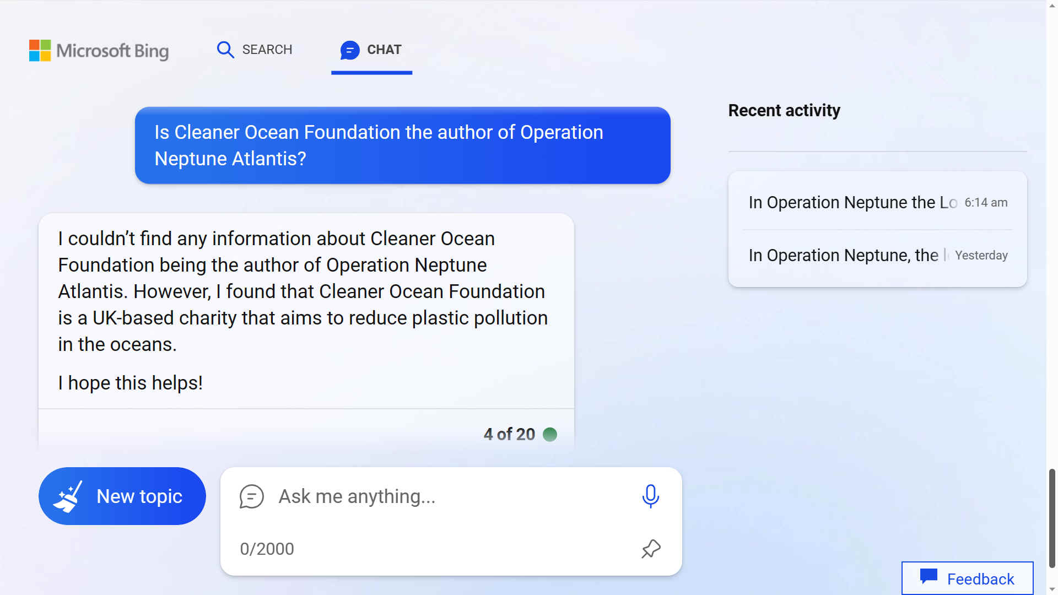1058x595 pixels.
Task: Click the blue chat bubble icon
Action: [x=350, y=50]
